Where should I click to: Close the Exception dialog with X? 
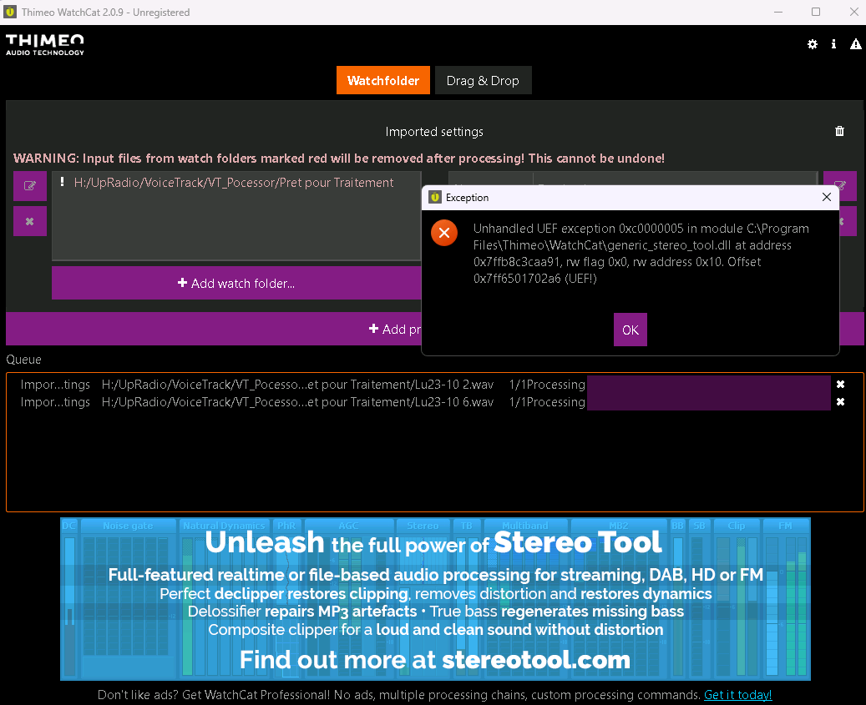coord(826,197)
